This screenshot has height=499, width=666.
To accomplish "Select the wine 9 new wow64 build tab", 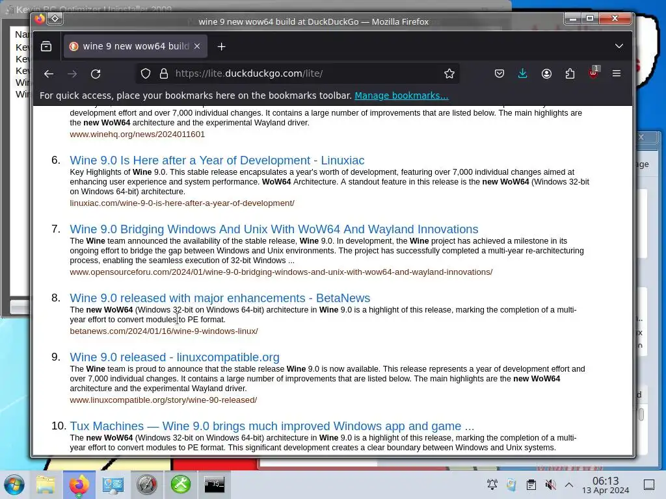I will [135, 46].
